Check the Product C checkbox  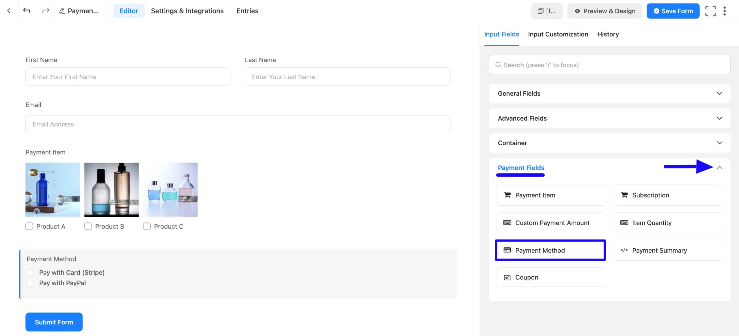147,226
